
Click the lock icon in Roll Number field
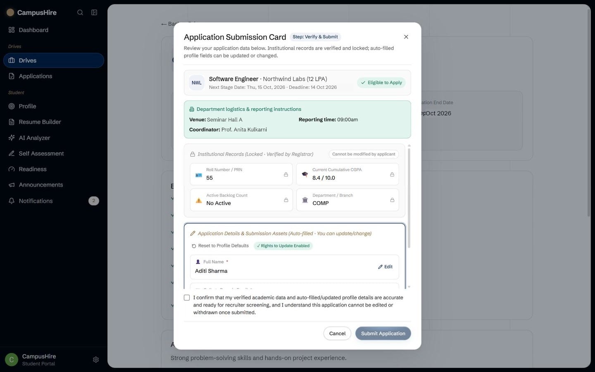coord(286,174)
